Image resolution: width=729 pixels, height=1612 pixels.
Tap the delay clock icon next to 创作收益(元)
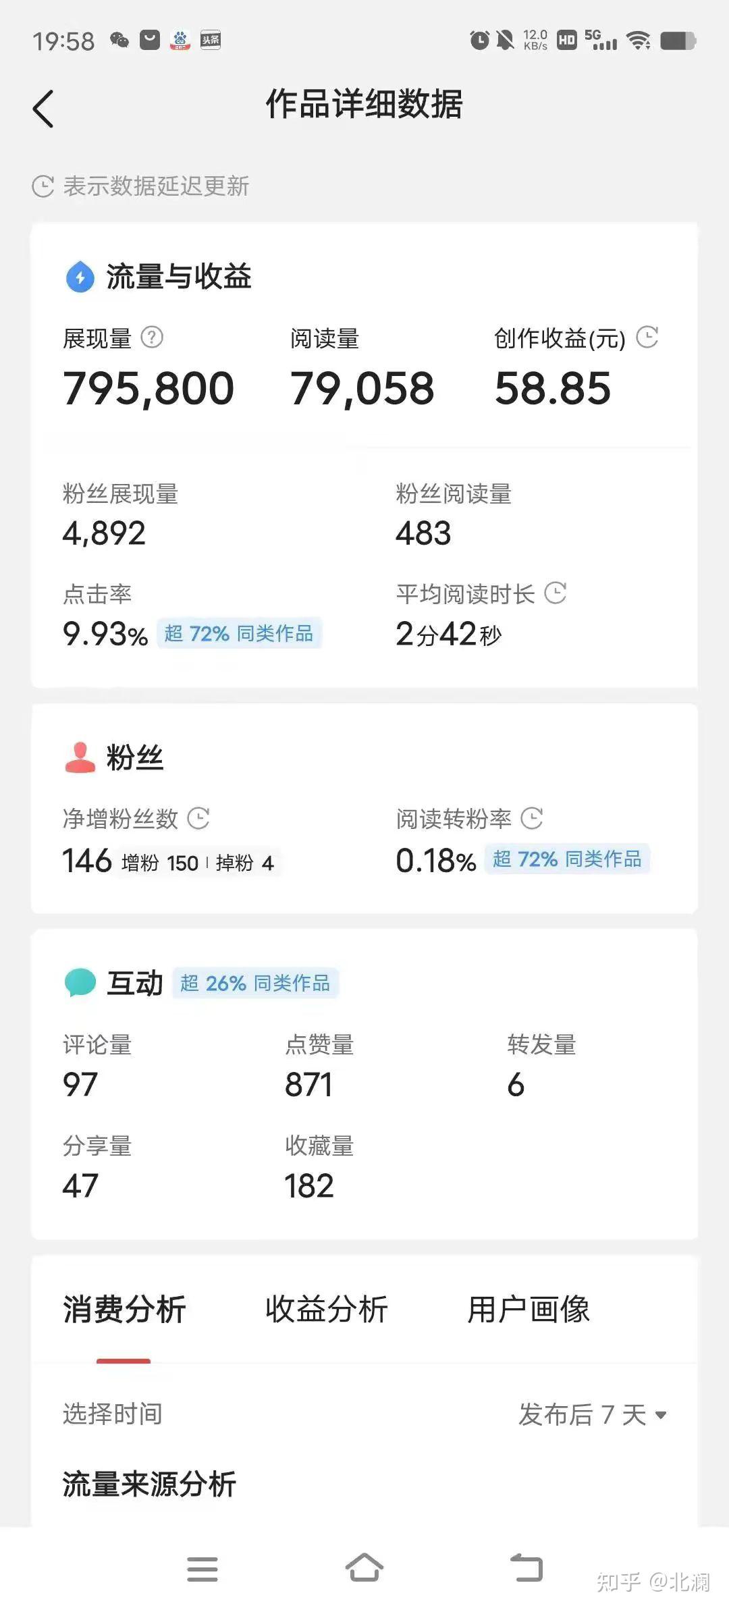pyautogui.click(x=647, y=337)
